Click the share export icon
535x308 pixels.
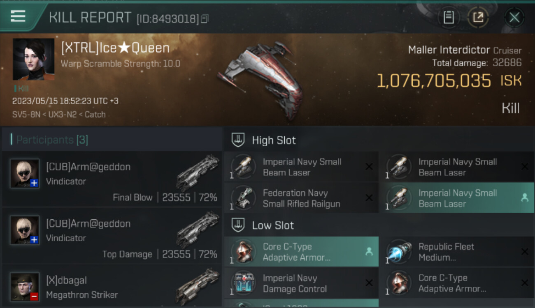[478, 18]
